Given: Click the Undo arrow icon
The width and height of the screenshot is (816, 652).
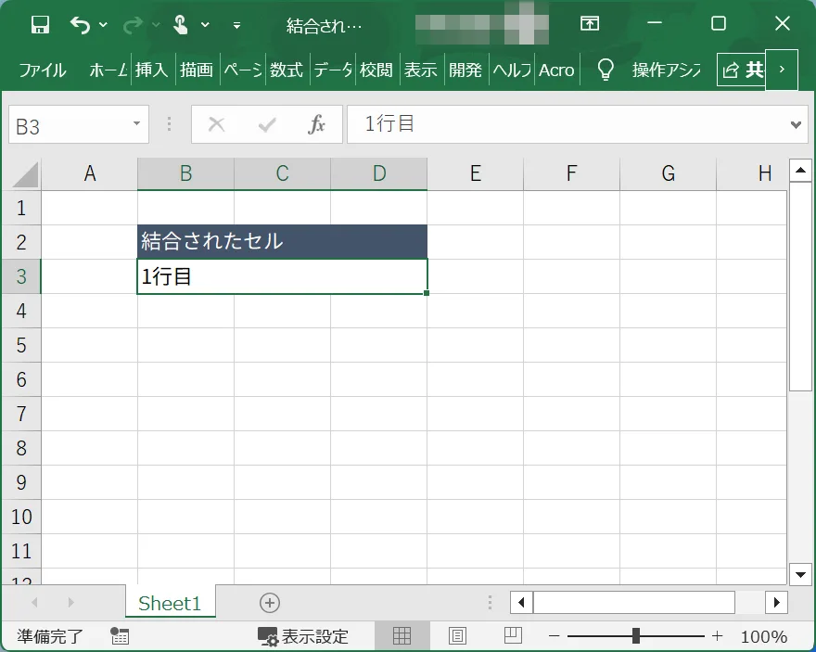Looking at the screenshot, I should click(x=81, y=25).
